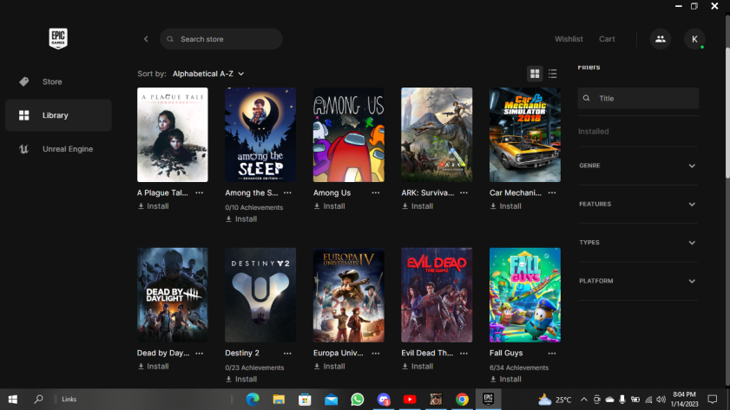The height and width of the screenshot is (410, 730).
Task: Open the Wishlist page
Action: (x=569, y=39)
